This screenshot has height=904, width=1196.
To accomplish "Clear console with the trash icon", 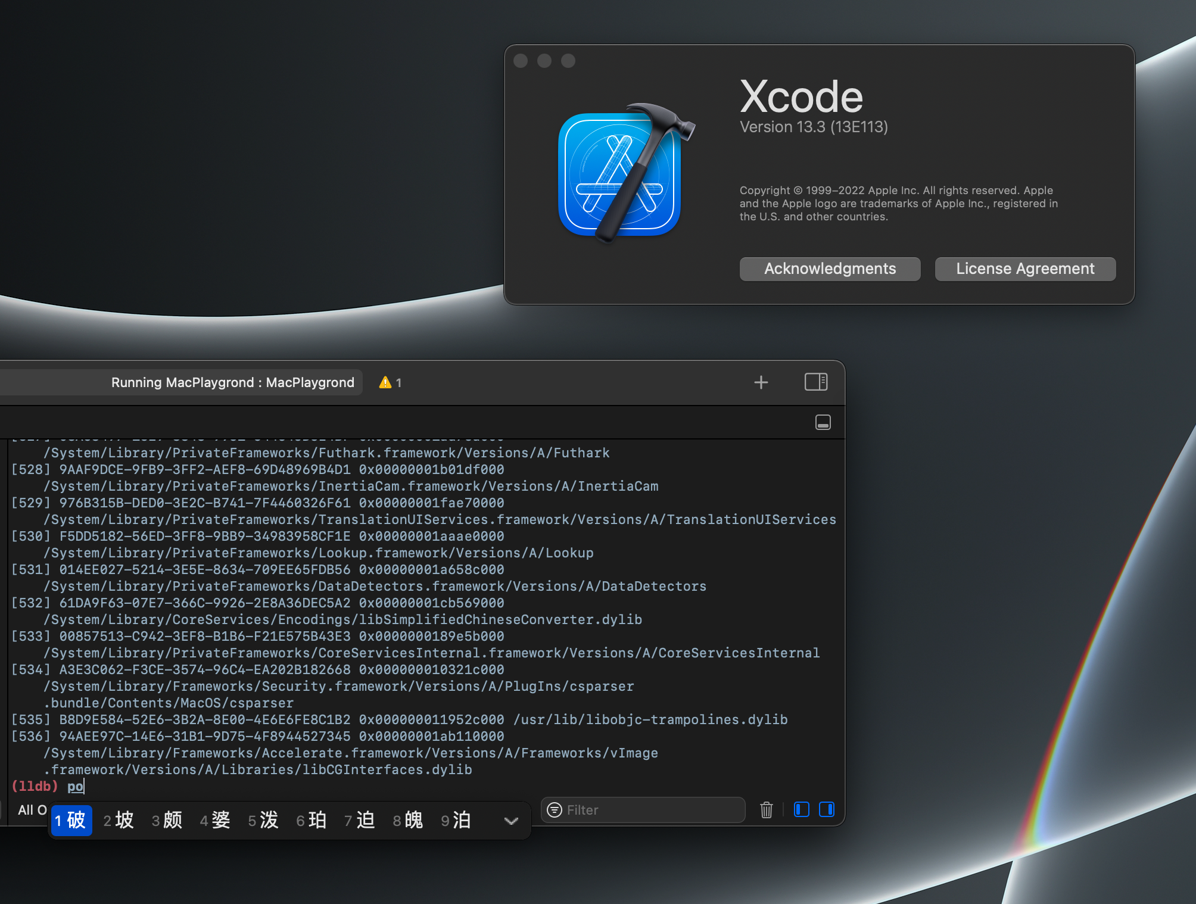I will pos(766,810).
